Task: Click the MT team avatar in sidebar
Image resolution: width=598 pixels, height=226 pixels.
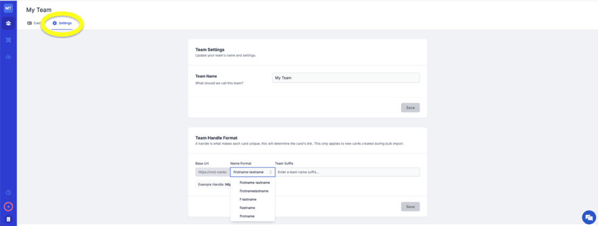Action: click(8, 8)
